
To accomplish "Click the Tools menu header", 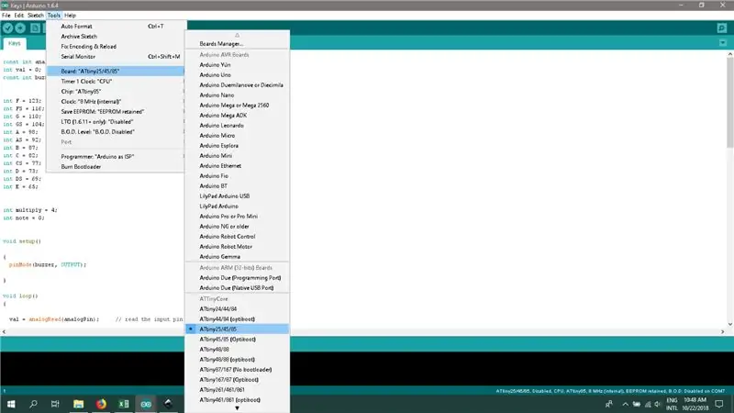I will coord(54,16).
